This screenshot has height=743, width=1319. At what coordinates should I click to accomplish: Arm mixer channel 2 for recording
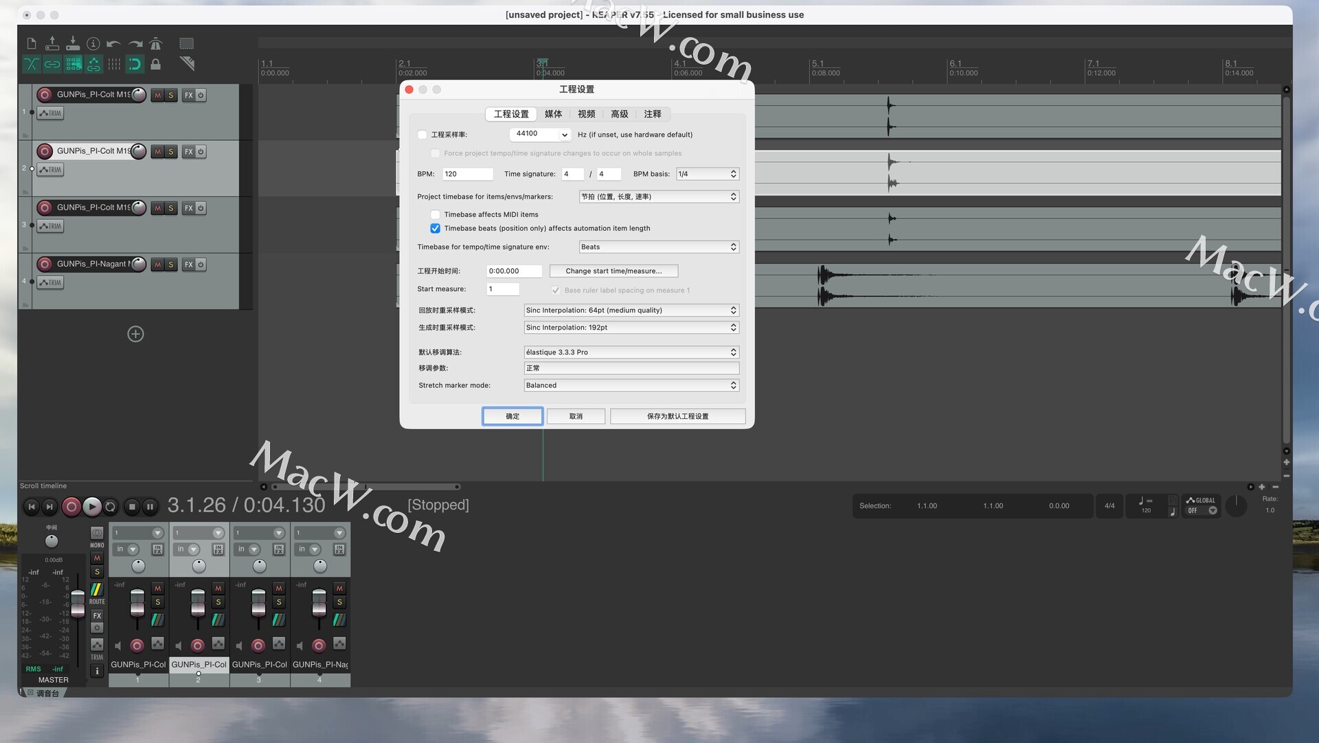[x=198, y=645]
